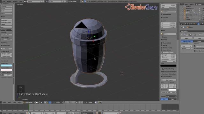
Task: Click the Duplicate button
Action: point(6,20)
